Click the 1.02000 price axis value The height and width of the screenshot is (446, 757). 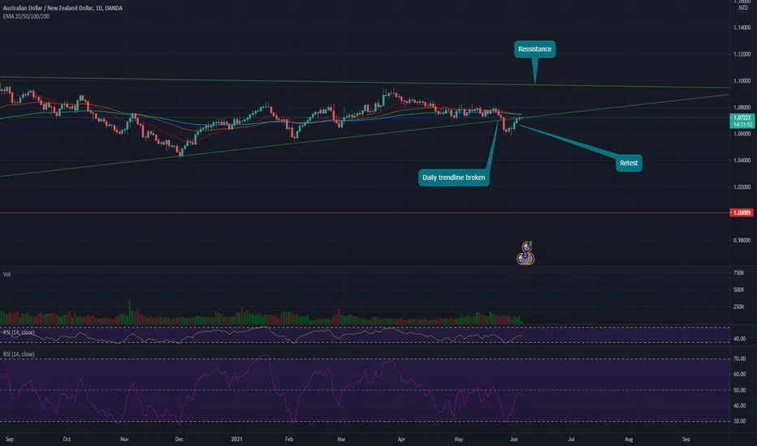point(742,187)
